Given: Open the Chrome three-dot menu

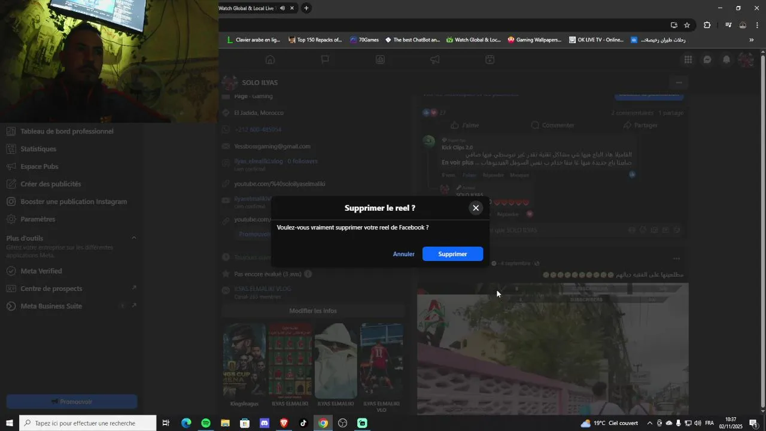Looking at the screenshot, I should point(757,25).
